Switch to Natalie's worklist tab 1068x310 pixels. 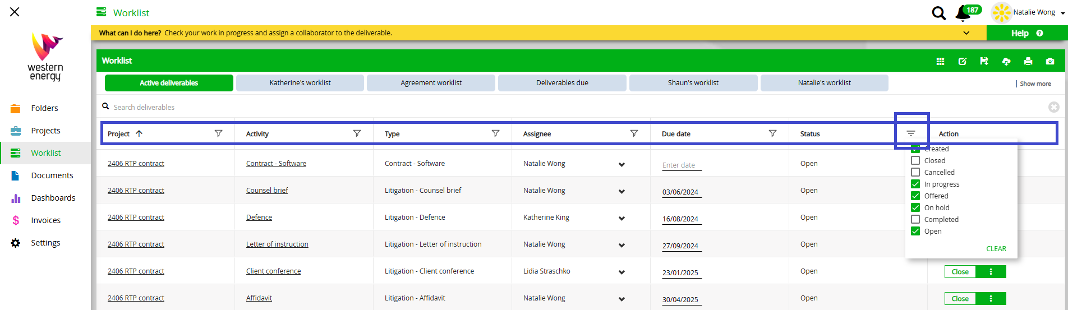(x=825, y=83)
